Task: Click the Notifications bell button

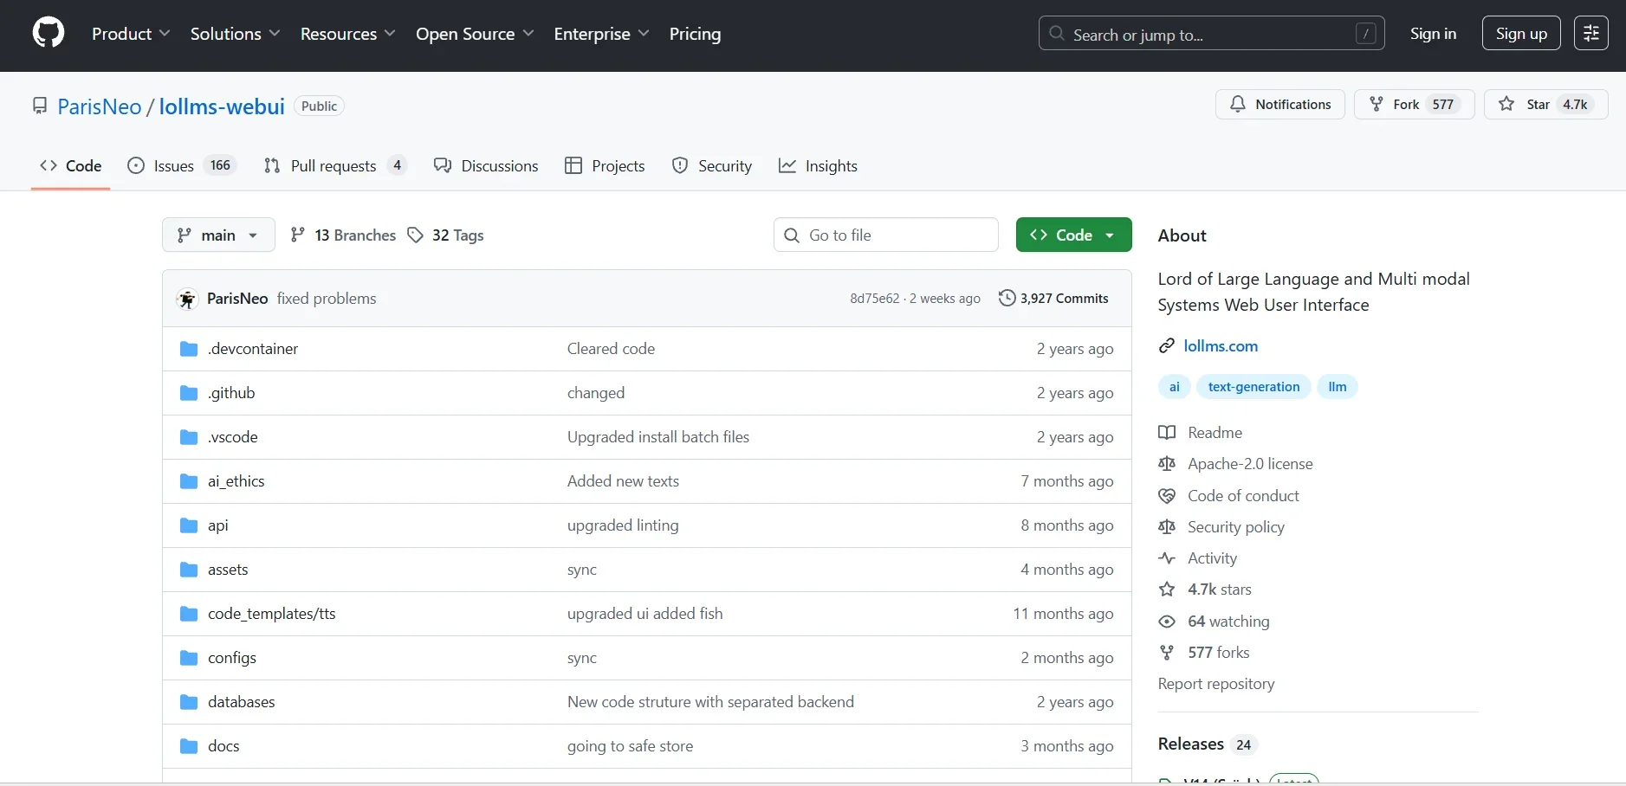Action: tap(1279, 104)
